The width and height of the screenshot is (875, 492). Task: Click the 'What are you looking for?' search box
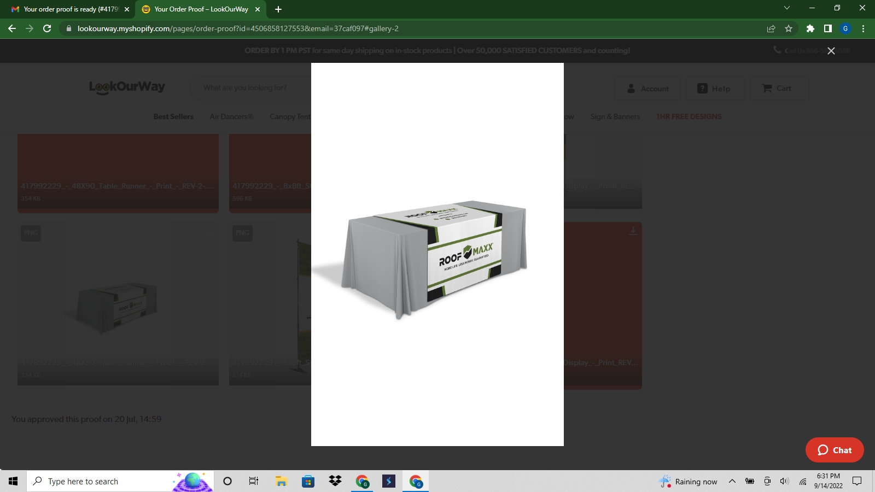[x=252, y=87]
